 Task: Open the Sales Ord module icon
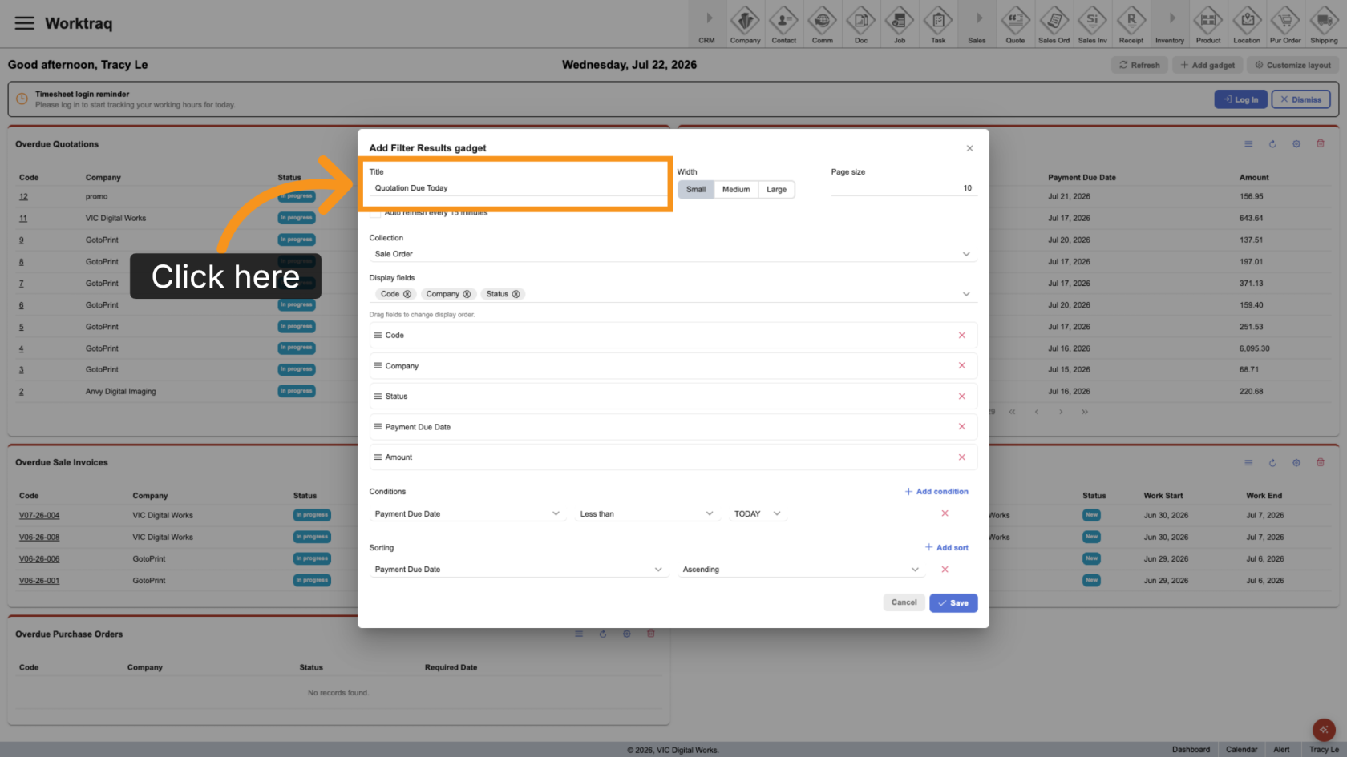point(1054,24)
